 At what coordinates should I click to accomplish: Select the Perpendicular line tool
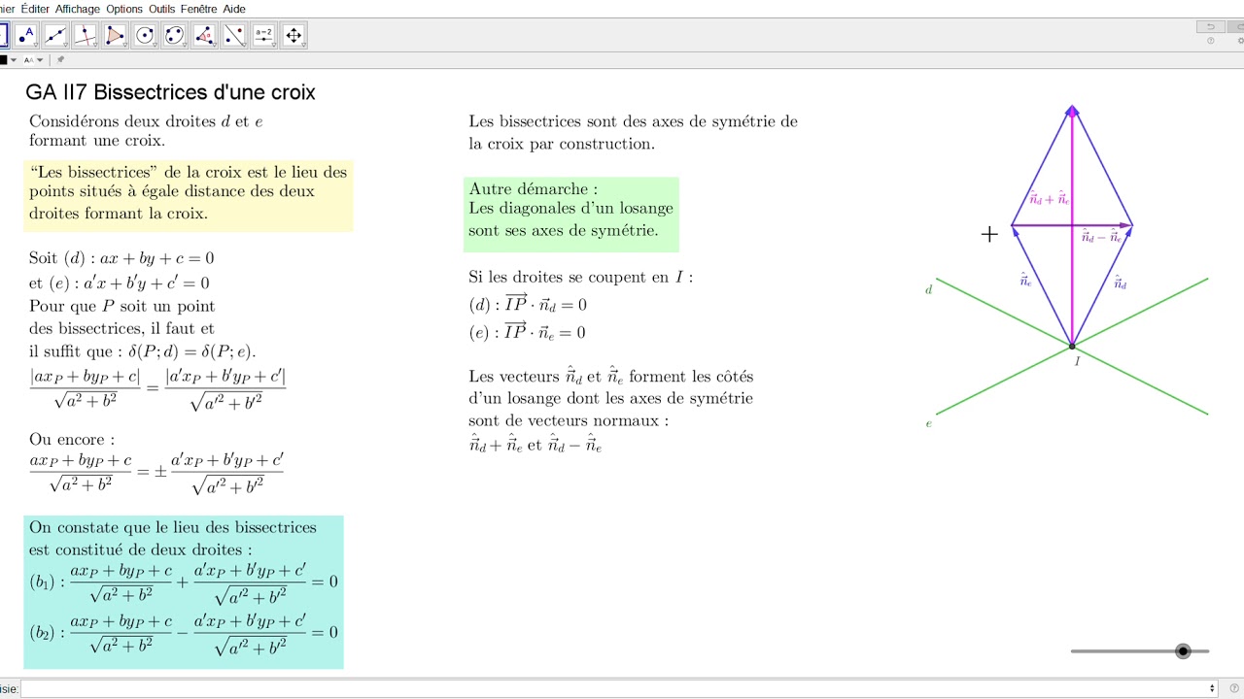tap(86, 36)
